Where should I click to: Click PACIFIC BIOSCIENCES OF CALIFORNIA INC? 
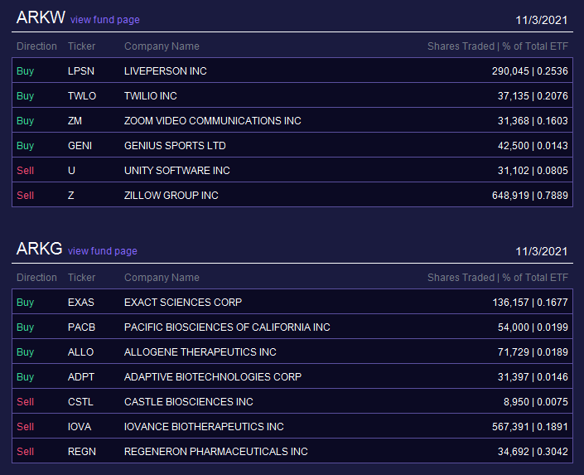point(227,327)
